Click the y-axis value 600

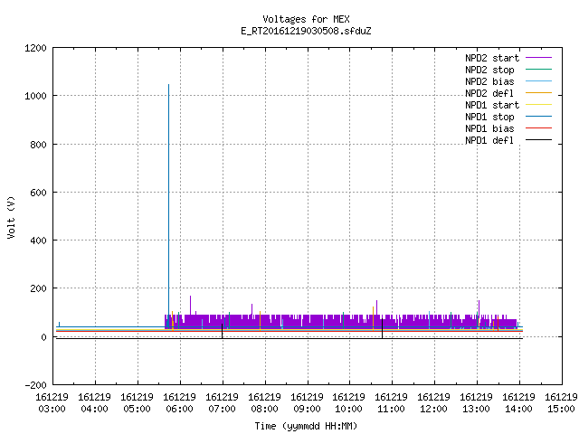click(x=38, y=193)
